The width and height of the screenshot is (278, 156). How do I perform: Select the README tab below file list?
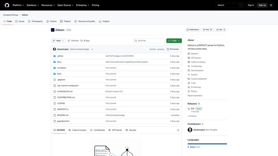coord(59,130)
